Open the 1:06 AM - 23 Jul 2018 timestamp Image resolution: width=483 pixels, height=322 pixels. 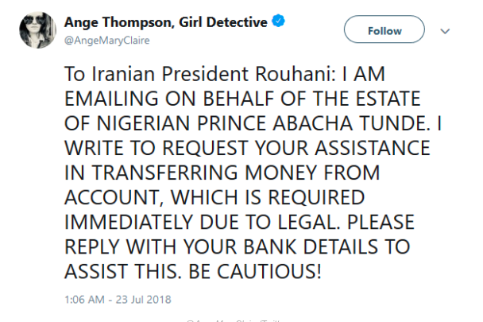[118, 300]
